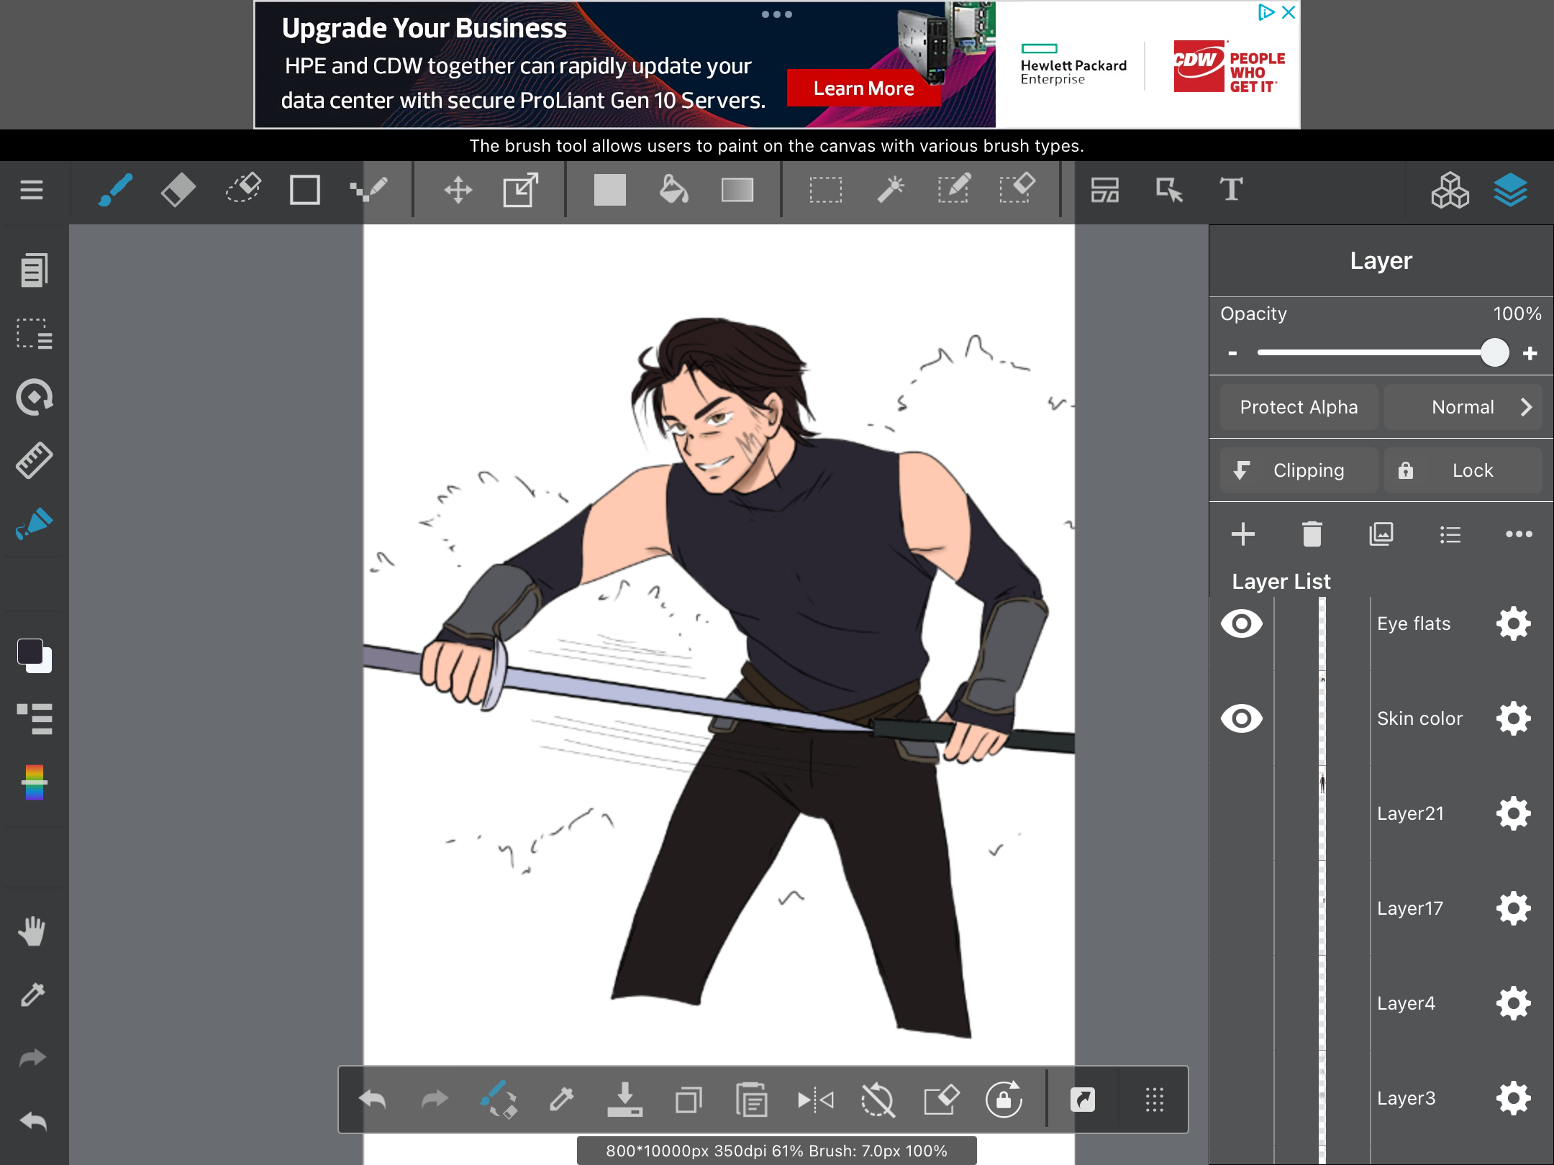Click Learn More in the ad

[x=863, y=88]
